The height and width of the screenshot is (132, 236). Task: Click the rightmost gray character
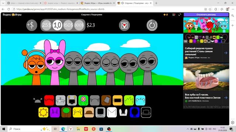coord(147,68)
